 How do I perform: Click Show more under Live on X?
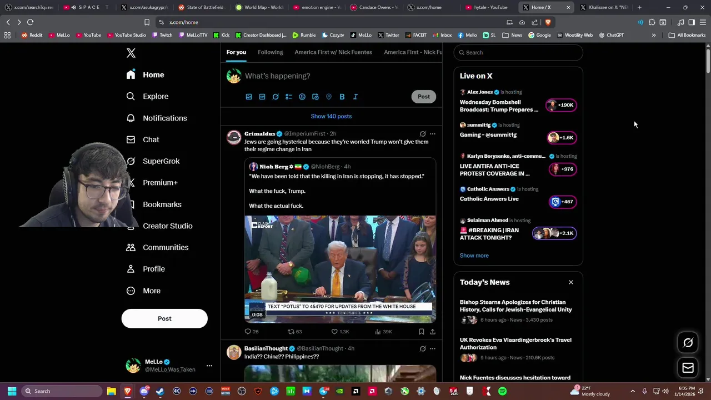tap(474, 256)
